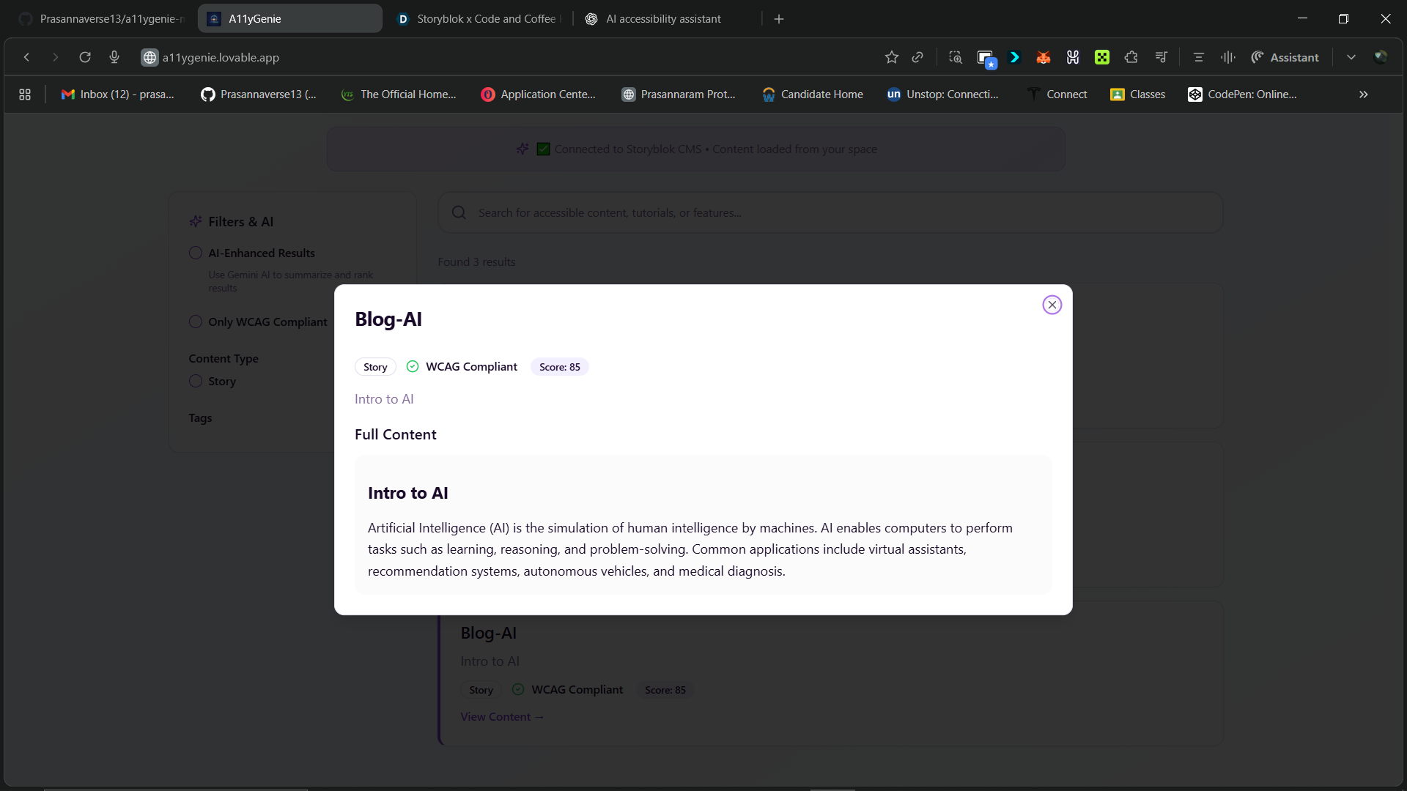Select the Story content type filter
This screenshot has width=1407, height=791.
coord(196,381)
